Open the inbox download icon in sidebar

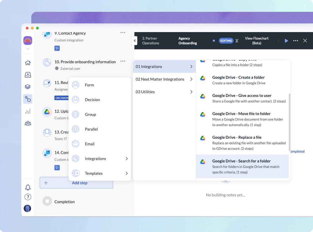coord(28,75)
